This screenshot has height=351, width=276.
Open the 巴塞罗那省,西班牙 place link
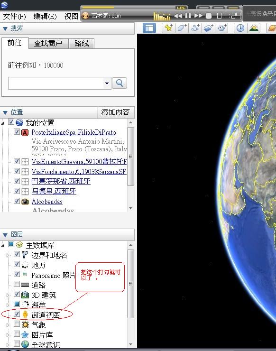[x=61, y=181]
